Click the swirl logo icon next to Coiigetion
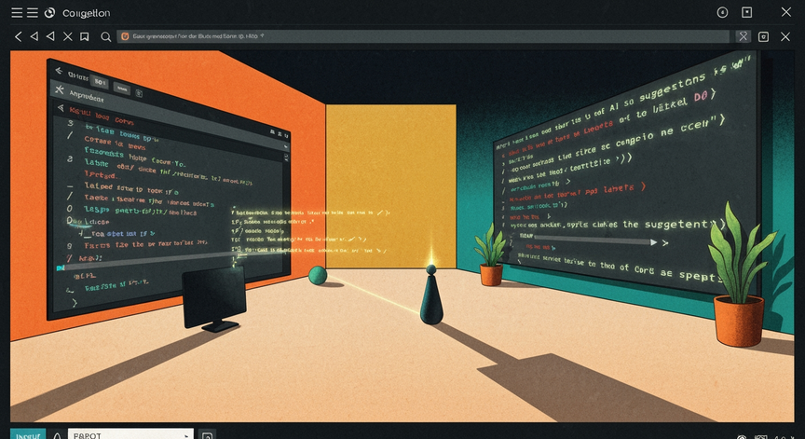 tap(49, 13)
